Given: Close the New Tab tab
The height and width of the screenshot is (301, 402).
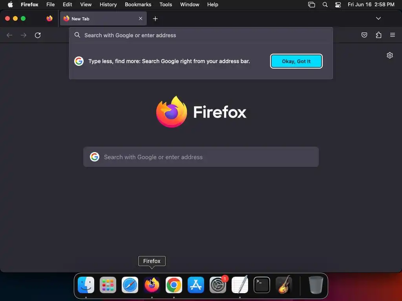Looking at the screenshot, I should pos(141,18).
